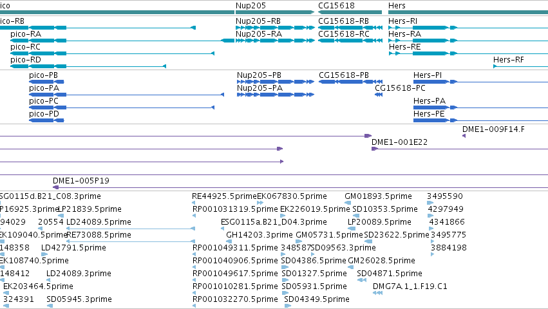The height and width of the screenshot is (309, 548).
Task: Select feature DMG7A.1_1.F19.C1
Action: pyautogui.click(x=410, y=286)
